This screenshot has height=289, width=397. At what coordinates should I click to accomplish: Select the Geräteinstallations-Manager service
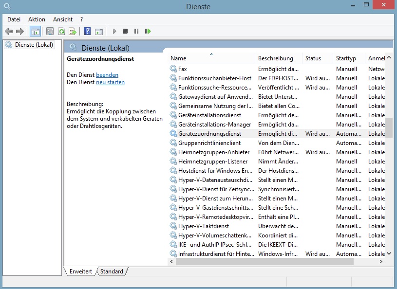pyautogui.click(x=214, y=125)
